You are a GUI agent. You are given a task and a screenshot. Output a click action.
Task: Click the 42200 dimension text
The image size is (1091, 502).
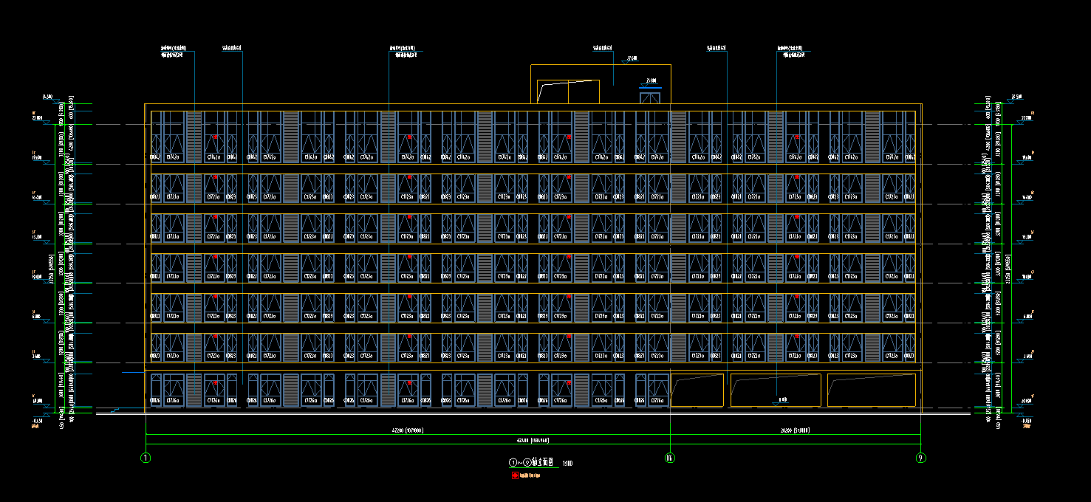coord(407,430)
